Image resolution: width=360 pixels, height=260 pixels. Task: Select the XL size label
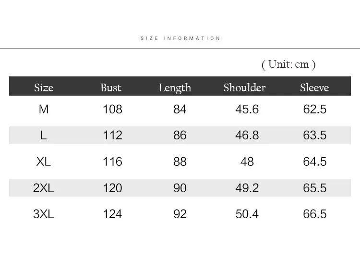click(x=43, y=161)
